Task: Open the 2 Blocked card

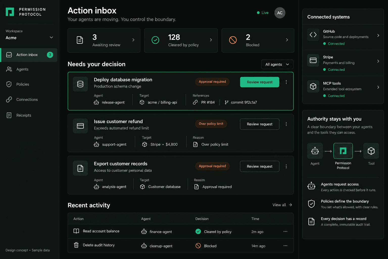Action: (258, 40)
